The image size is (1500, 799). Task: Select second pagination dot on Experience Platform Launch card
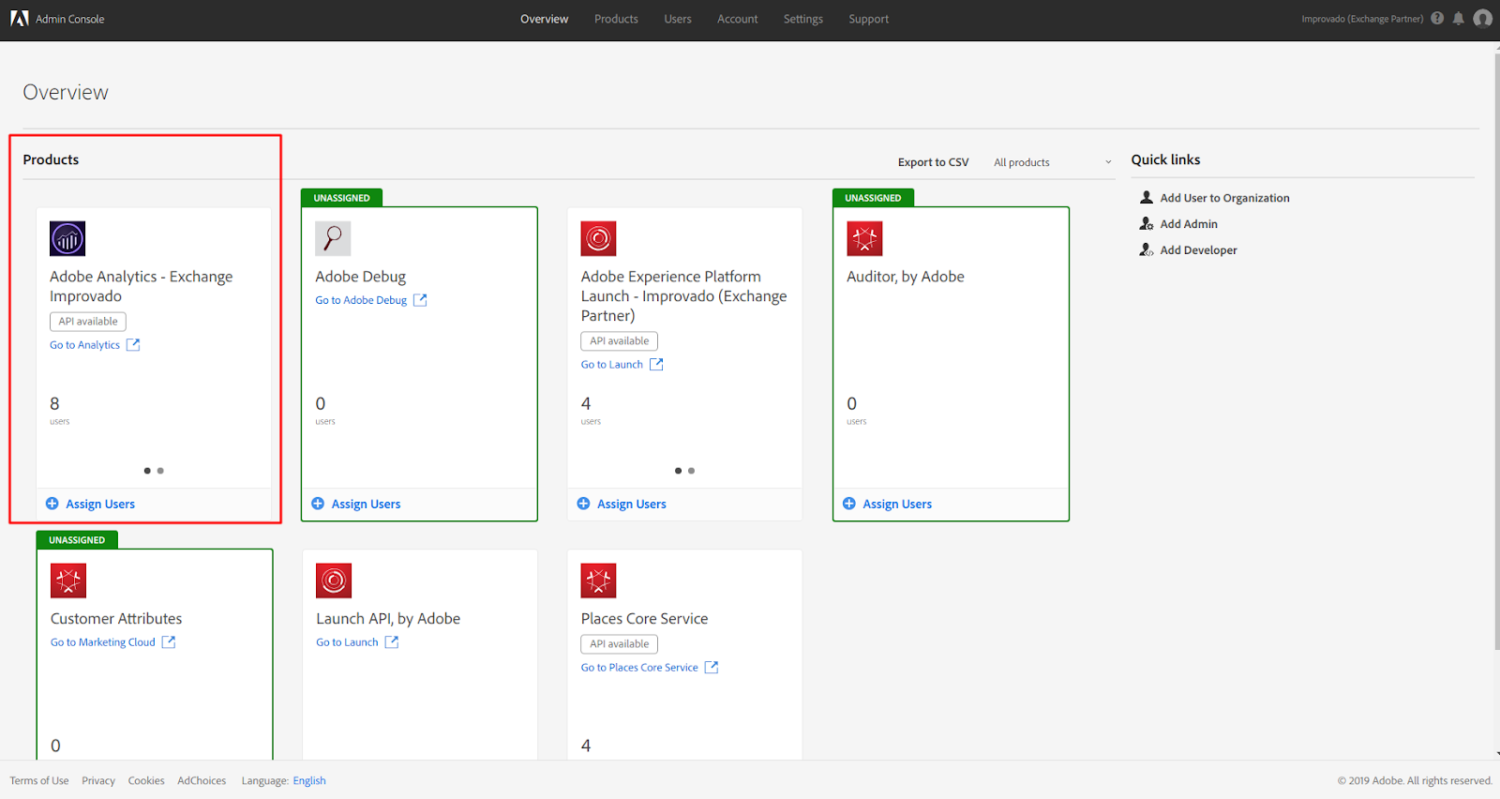coord(692,471)
